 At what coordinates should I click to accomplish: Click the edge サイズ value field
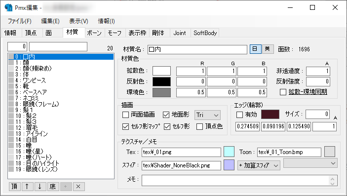pyautogui.click(x=317, y=114)
